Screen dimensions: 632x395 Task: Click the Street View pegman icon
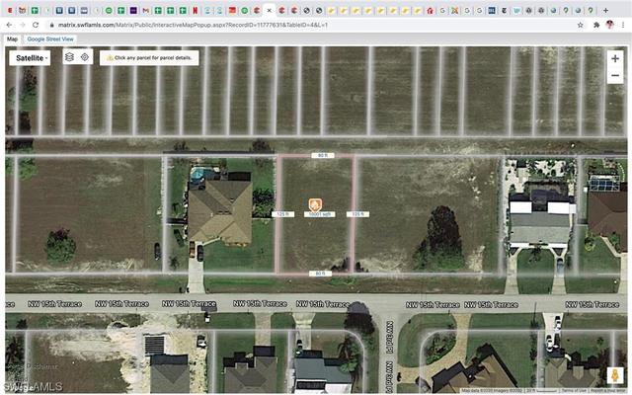(614, 375)
